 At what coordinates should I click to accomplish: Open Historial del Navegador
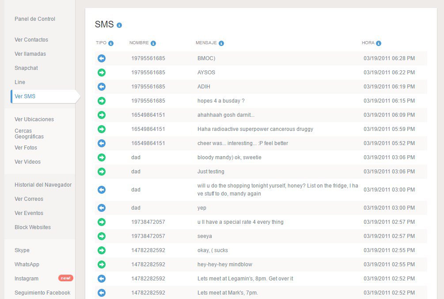[43, 185]
